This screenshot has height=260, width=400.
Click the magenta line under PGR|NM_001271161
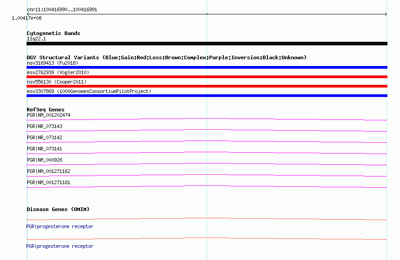(x=207, y=186)
